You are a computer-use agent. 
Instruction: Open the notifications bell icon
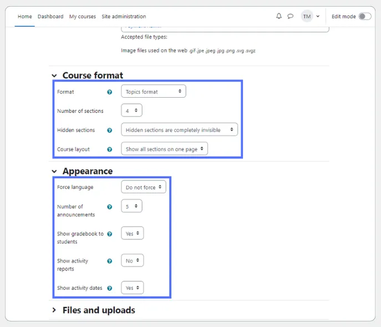[x=279, y=16]
